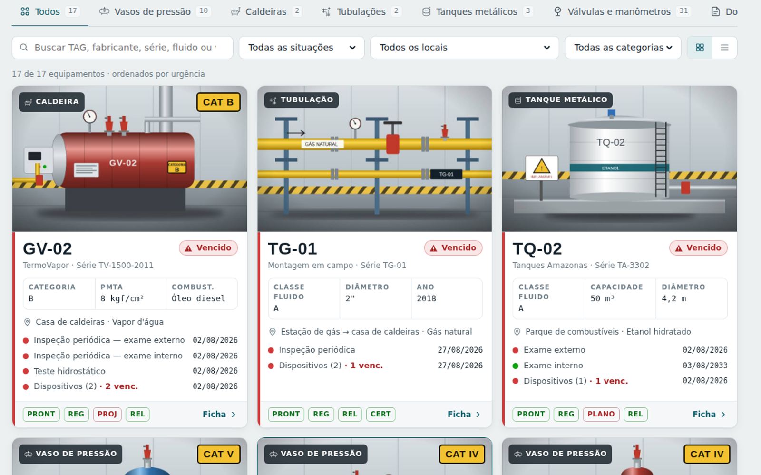Viewport: 761px width, 475px height.
Task: Click the PRONT tag on TG-01
Action: click(x=286, y=415)
